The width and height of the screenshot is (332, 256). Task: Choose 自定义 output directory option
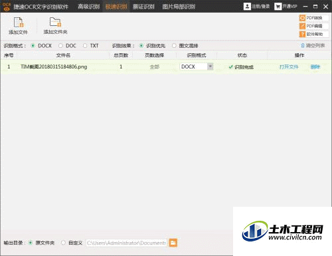pyautogui.click(x=63, y=243)
